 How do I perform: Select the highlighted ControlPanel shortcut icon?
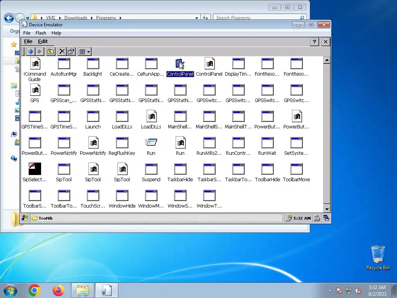(180, 64)
